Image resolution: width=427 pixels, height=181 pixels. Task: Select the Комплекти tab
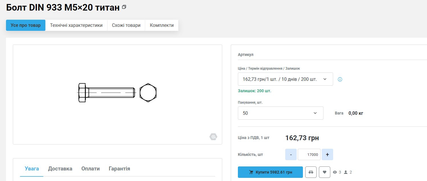[162, 25]
